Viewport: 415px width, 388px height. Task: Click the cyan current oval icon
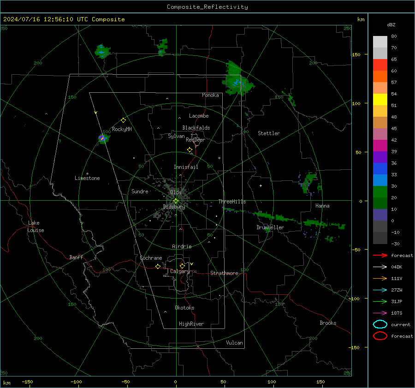(x=380, y=324)
